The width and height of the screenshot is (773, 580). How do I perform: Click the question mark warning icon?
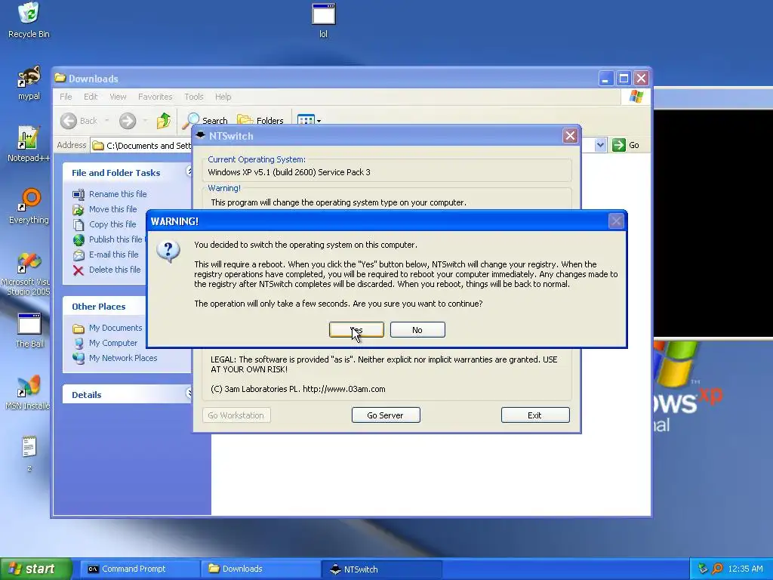point(168,252)
